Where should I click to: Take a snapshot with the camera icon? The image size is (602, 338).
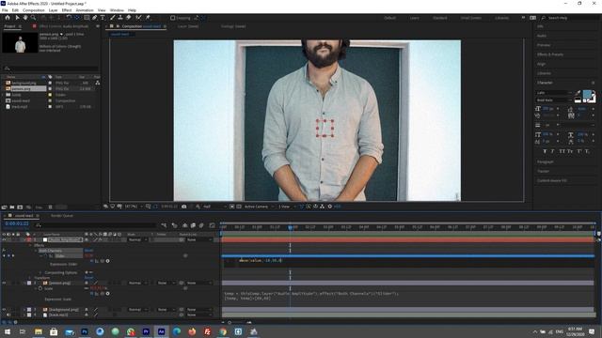point(184,207)
